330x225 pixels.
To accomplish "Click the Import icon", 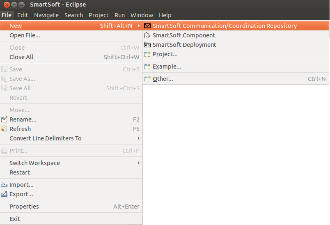I will tap(4, 185).
